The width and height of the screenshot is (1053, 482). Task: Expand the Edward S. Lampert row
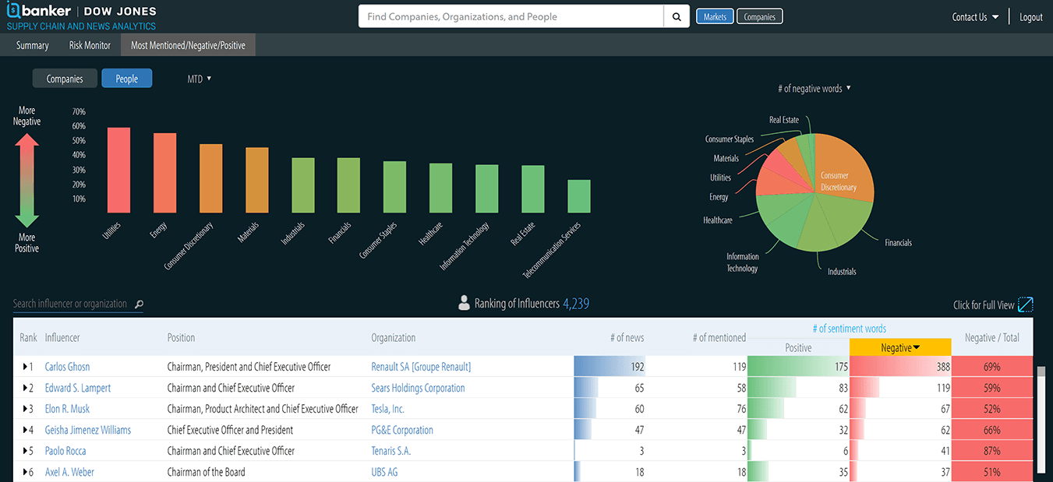click(25, 388)
